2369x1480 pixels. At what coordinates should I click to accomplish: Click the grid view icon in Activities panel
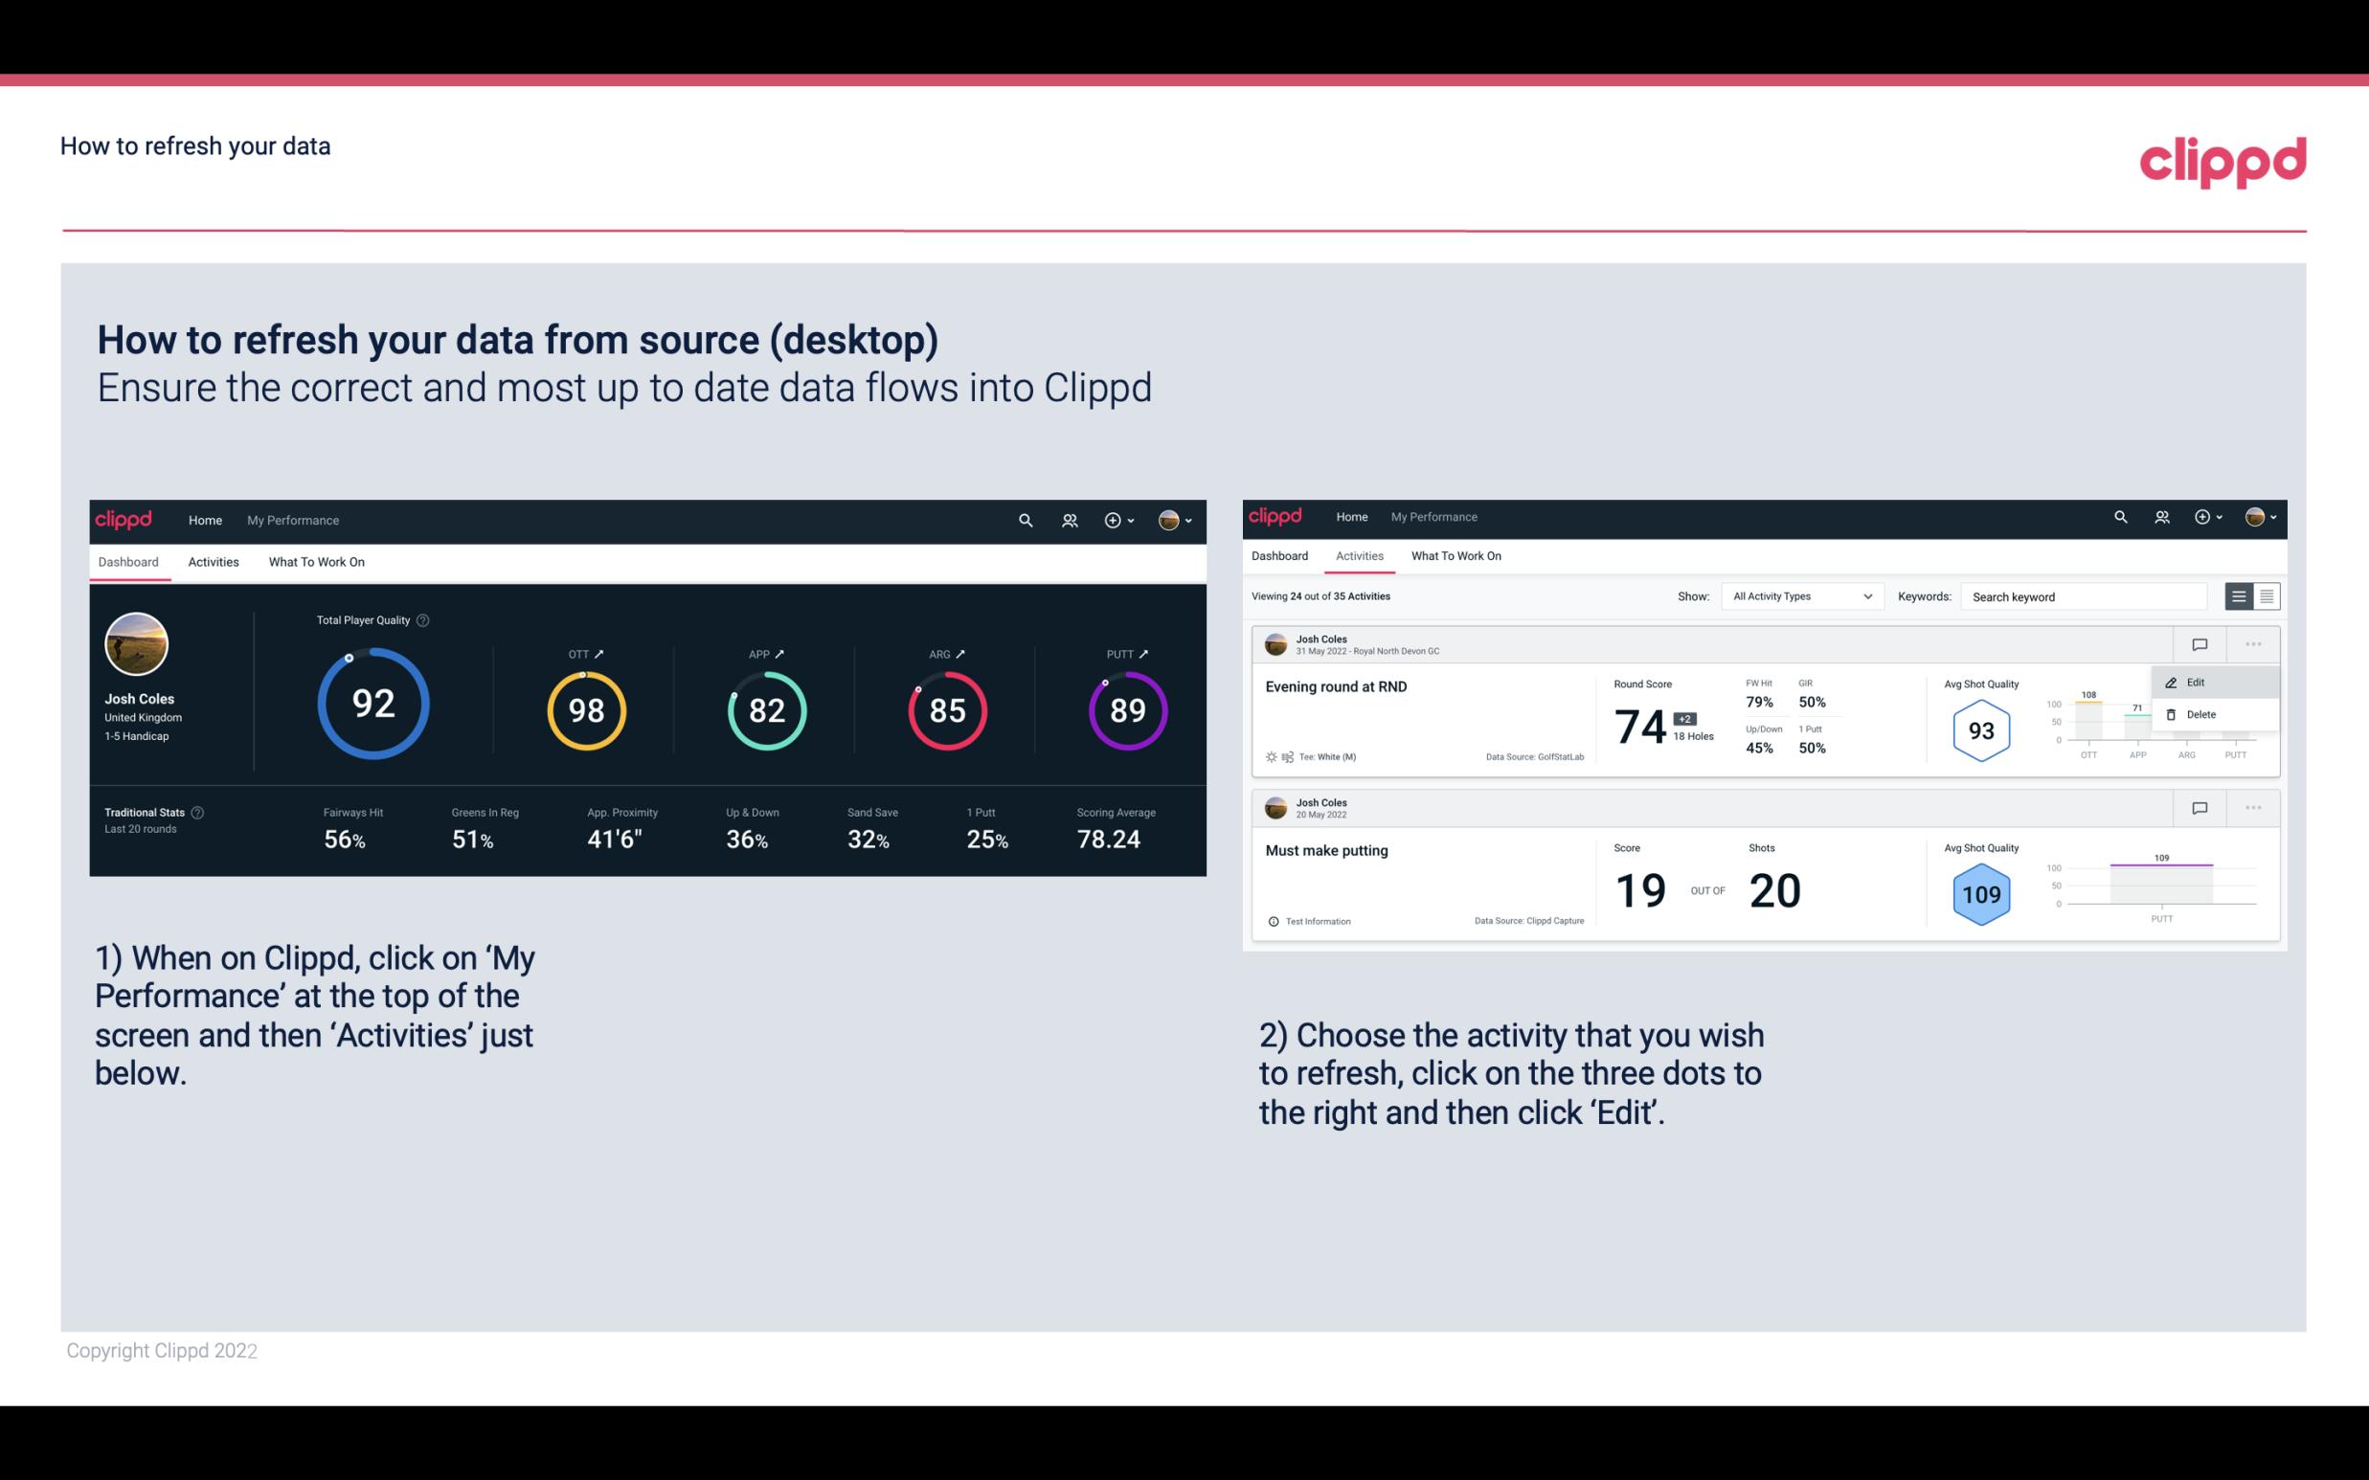pos(2267,595)
